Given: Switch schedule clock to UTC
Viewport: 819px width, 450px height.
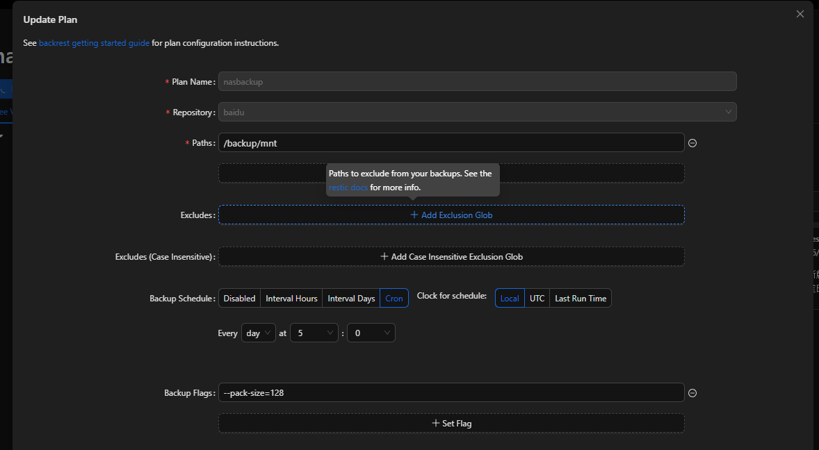Looking at the screenshot, I should (x=537, y=299).
